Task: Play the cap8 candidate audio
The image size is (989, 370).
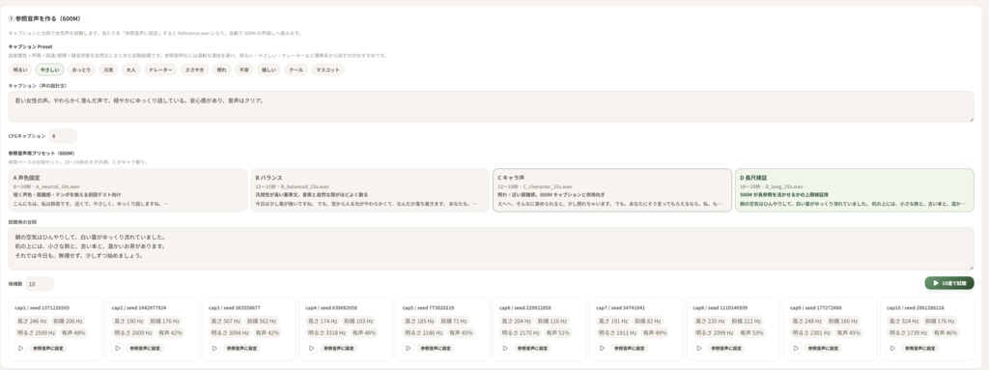Action: click(699, 348)
